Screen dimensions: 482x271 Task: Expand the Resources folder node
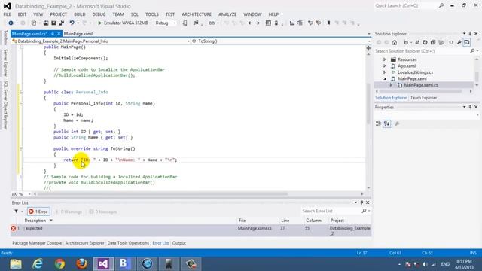[x=384, y=59]
